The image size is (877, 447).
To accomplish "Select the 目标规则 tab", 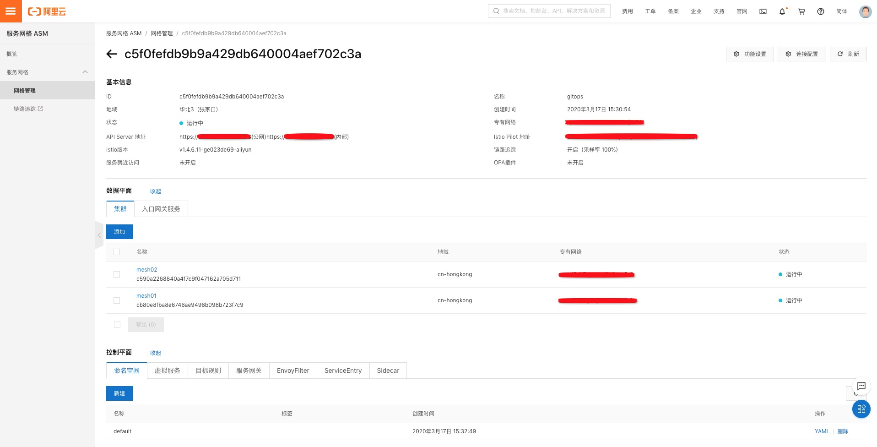I will [x=208, y=371].
